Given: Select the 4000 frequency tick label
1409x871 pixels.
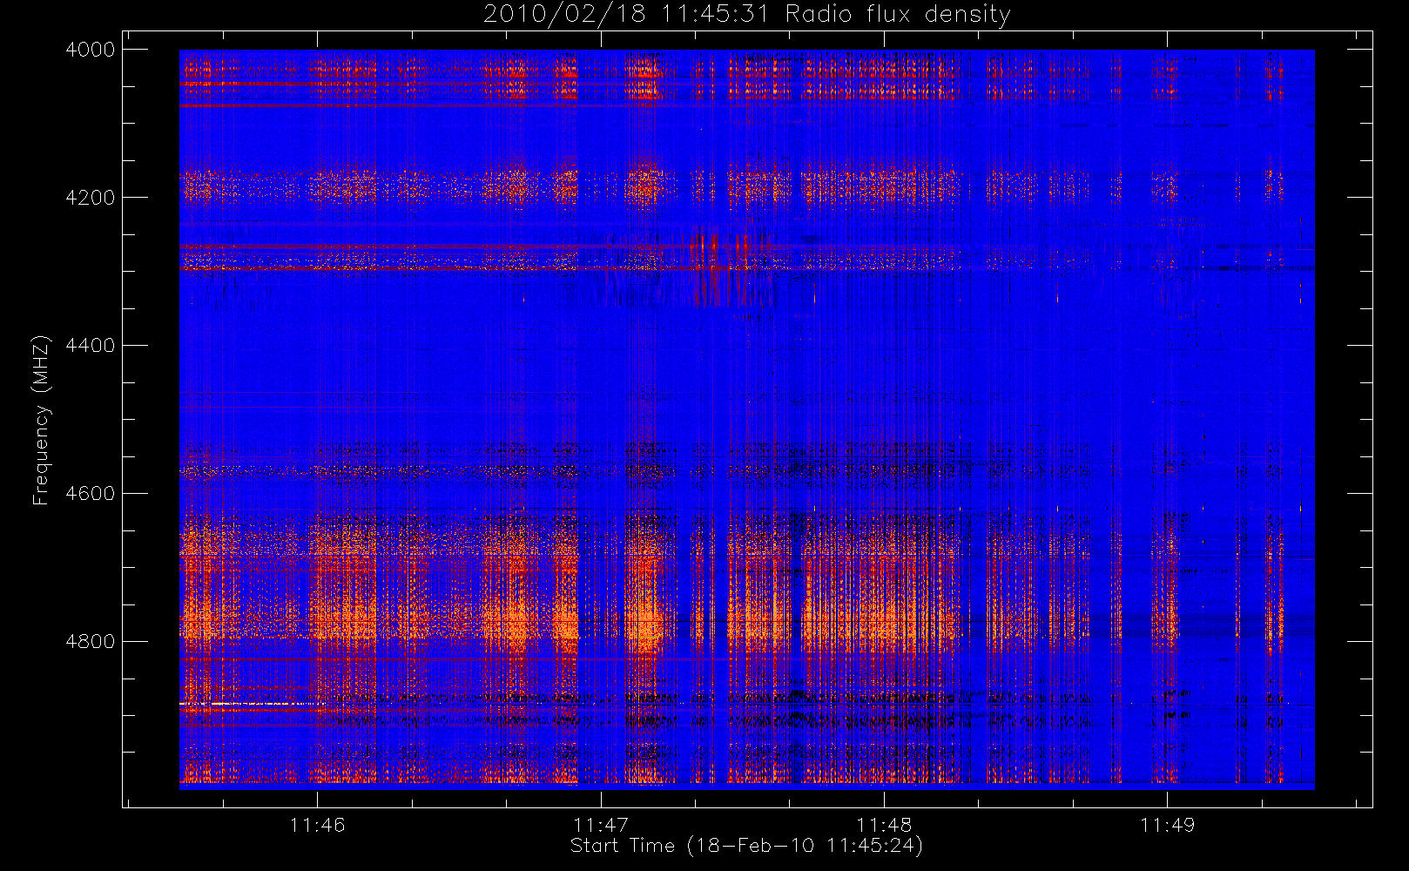Looking at the screenshot, I should click(91, 50).
